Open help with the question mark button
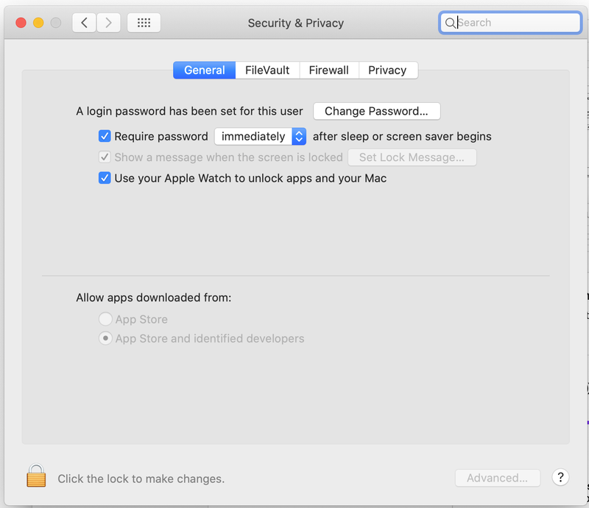 click(x=560, y=477)
